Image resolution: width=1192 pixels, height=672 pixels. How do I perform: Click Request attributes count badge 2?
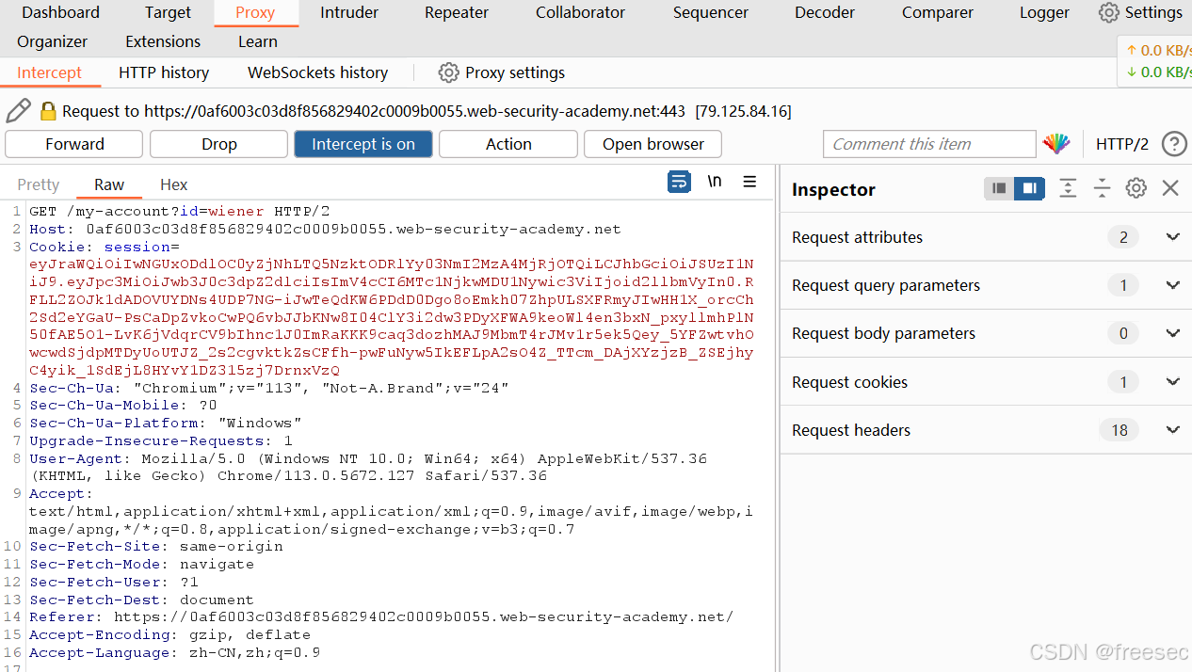[x=1123, y=237]
